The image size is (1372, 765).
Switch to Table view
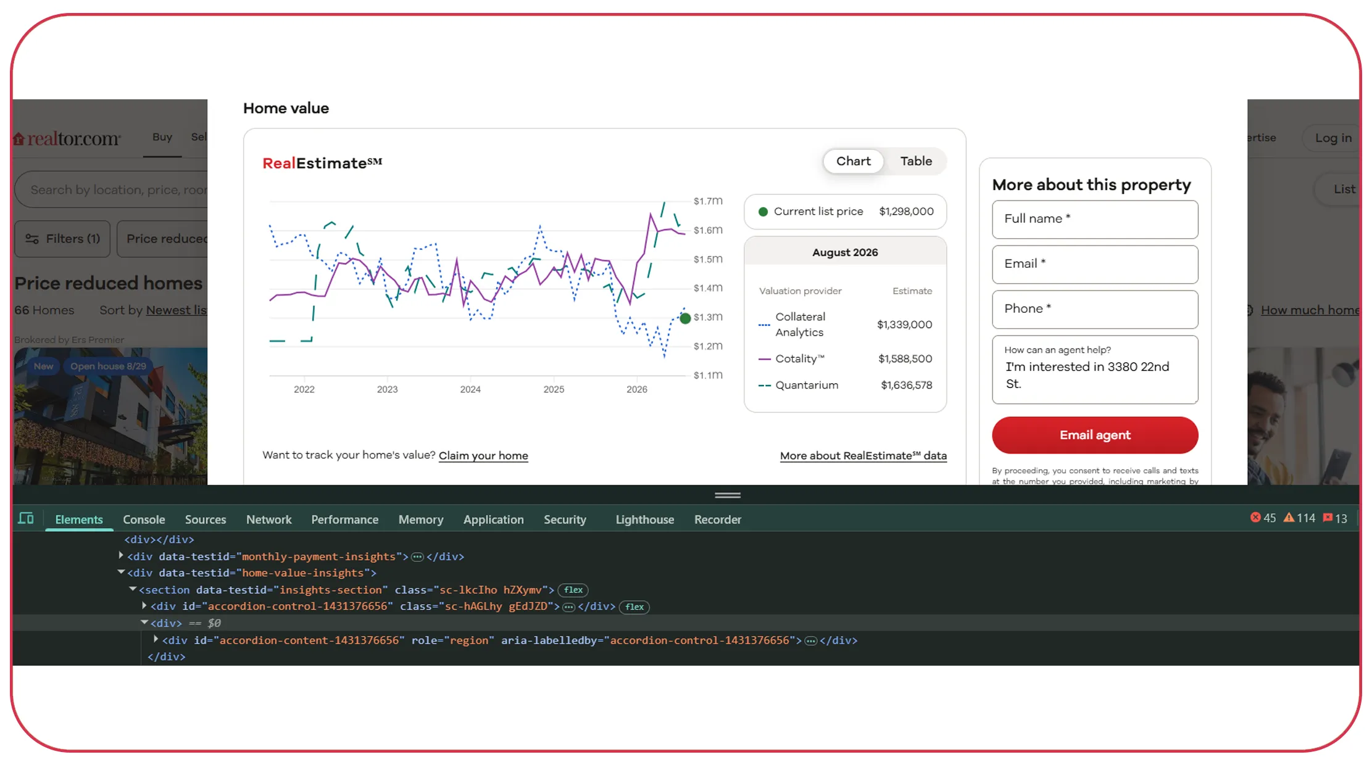coord(916,161)
